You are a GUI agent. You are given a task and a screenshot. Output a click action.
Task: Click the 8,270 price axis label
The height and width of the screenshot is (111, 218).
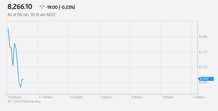tap(203, 67)
